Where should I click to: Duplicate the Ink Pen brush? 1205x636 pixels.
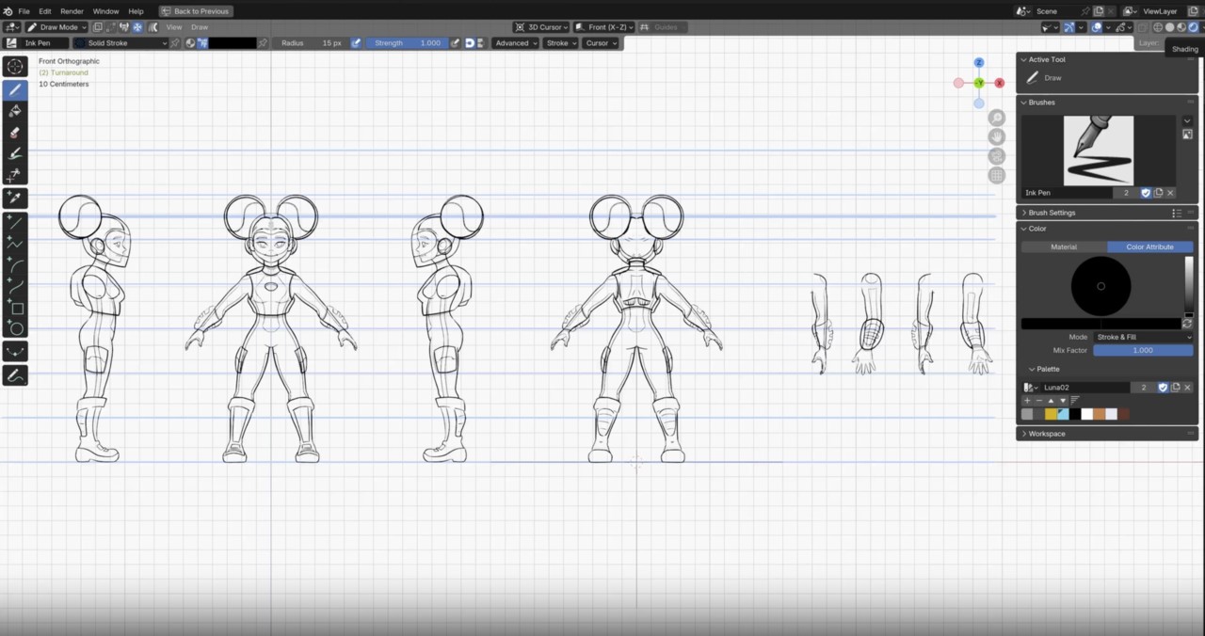[1158, 193]
